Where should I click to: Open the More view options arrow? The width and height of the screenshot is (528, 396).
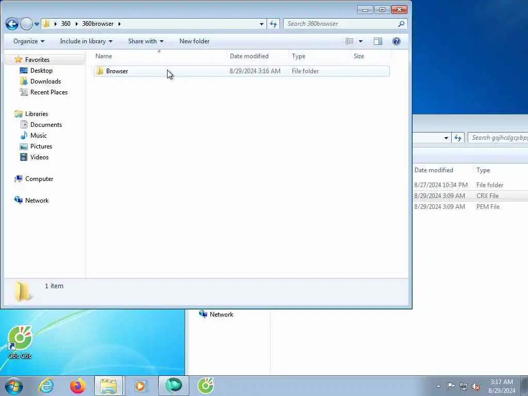[360, 41]
